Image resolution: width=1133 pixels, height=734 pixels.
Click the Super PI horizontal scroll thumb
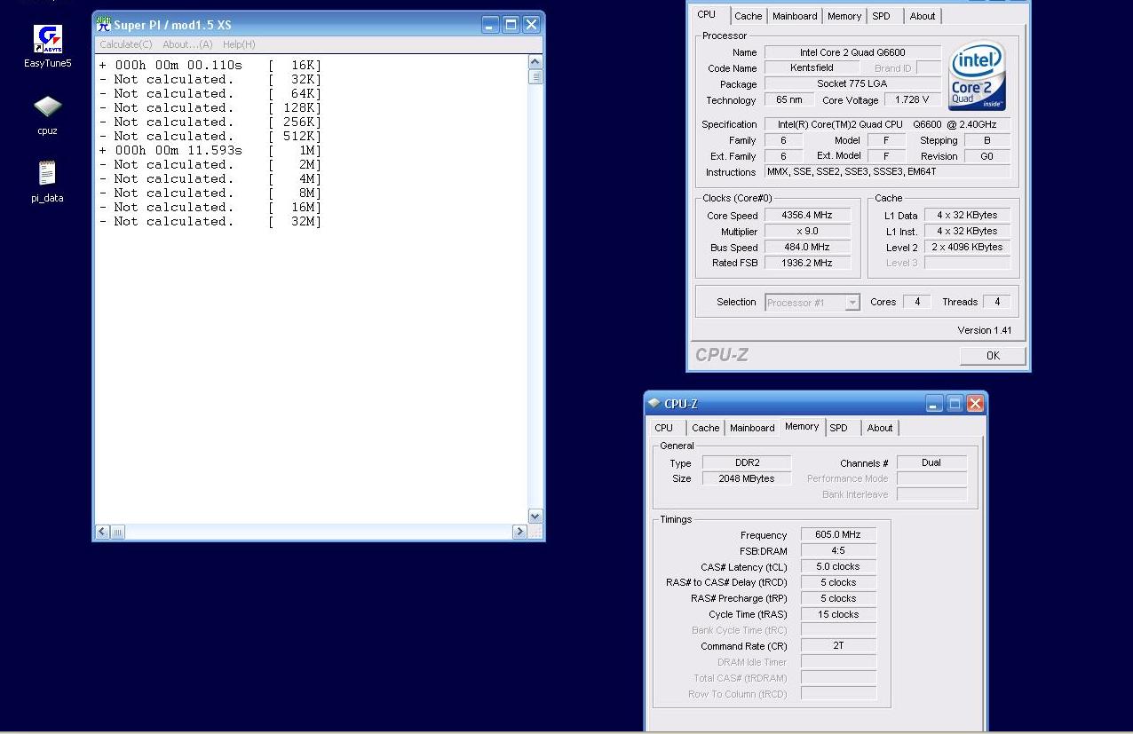click(117, 532)
